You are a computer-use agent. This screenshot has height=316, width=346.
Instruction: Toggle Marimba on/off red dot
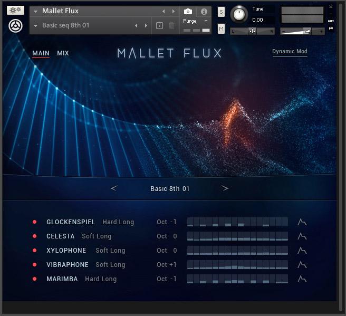[x=35, y=279]
